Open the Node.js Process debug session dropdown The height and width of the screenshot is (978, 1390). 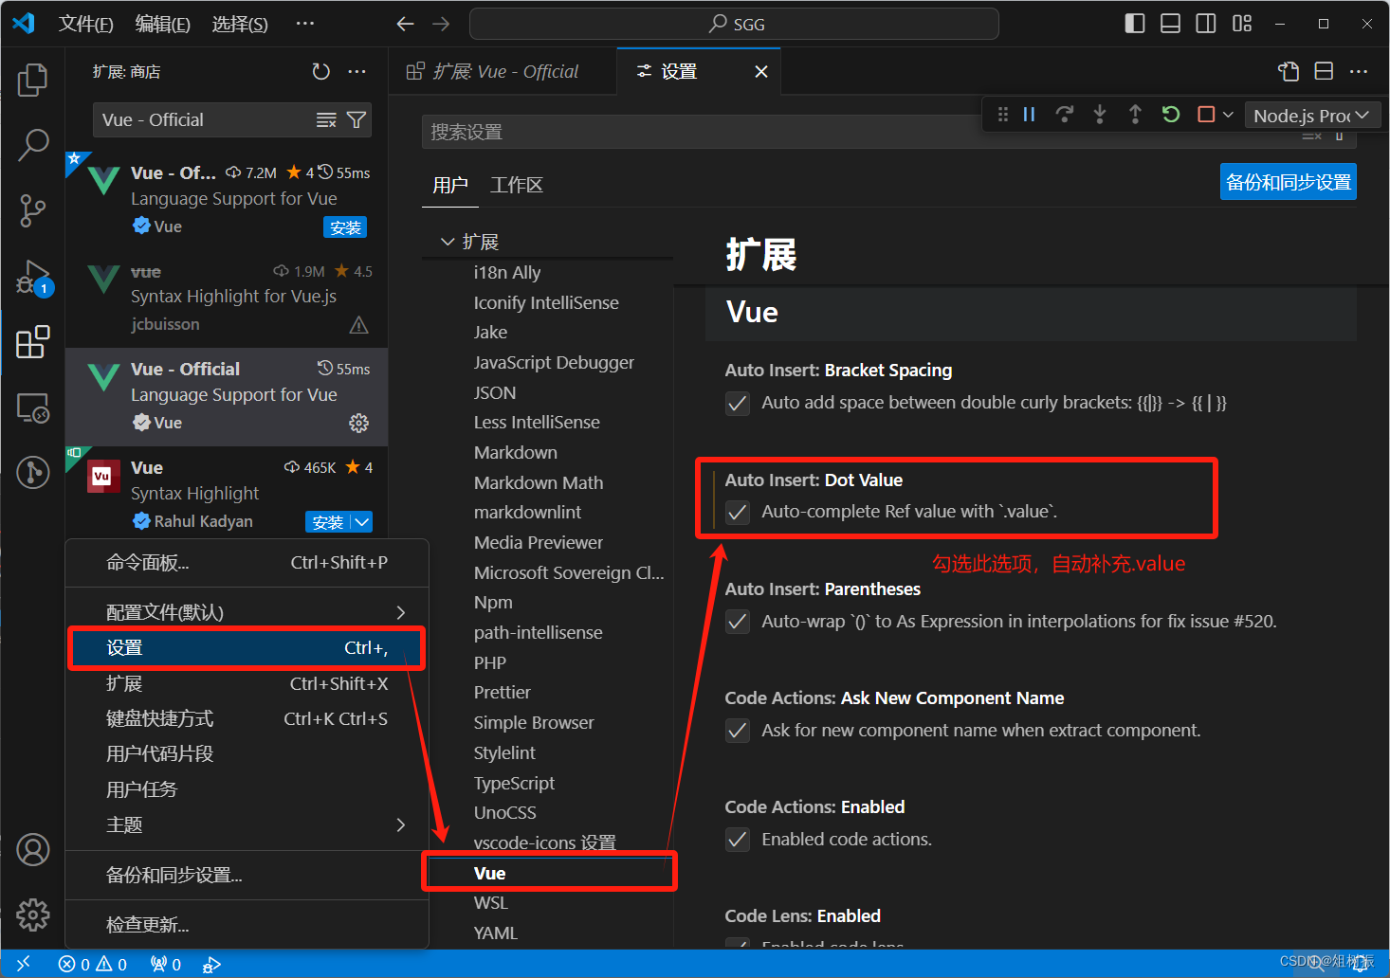pos(1311,115)
